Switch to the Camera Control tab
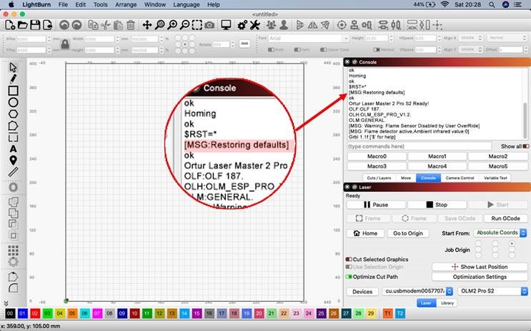Image resolution: width=531 pixels, height=331 pixels. click(x=460, y=178)
